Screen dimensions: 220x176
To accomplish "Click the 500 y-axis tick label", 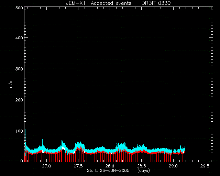I will click(19, 8).
